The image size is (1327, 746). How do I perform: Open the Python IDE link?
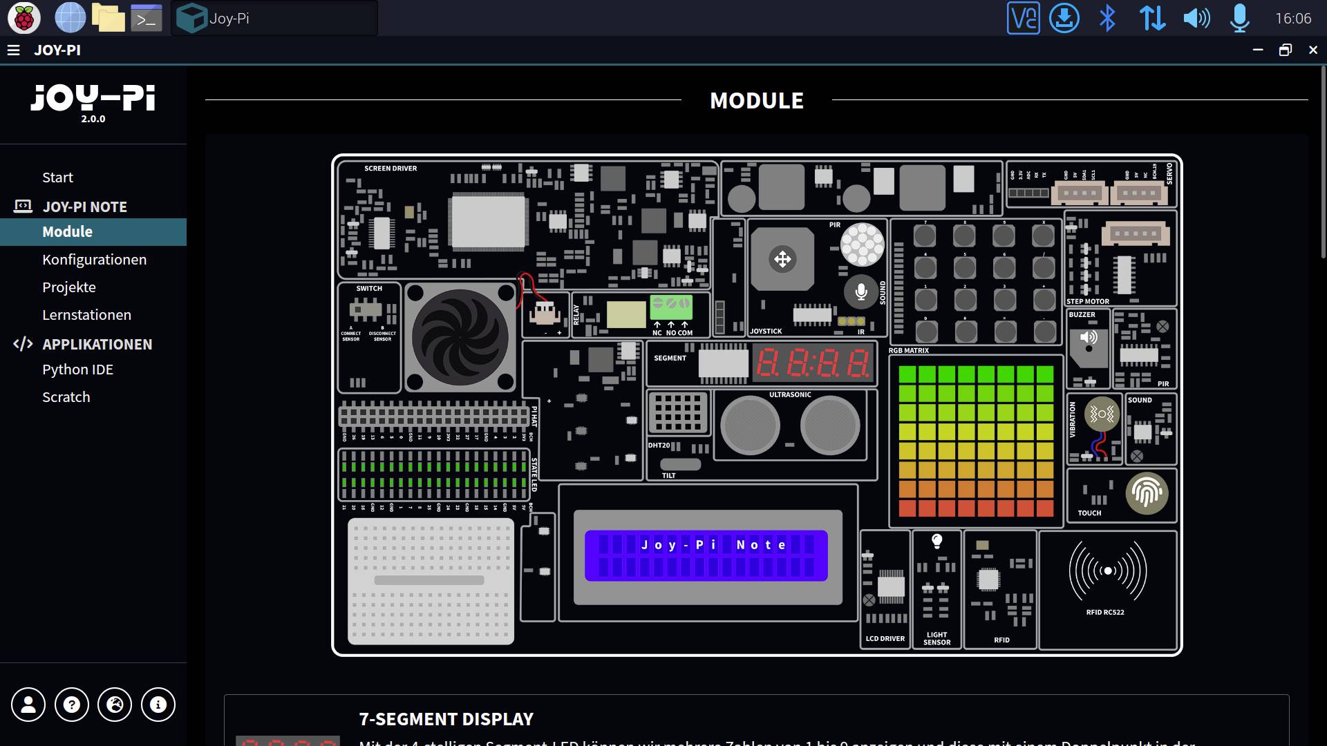pyautogui.click(x=77, y=370)
